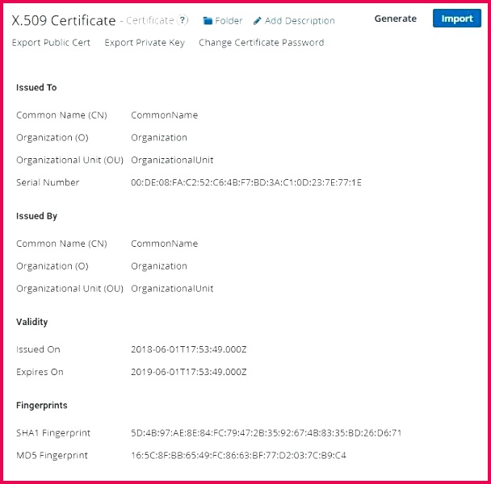The width and height of the screenshot is (491, 484).
Task: Click CommonName value under Issued To
Action: [x=165, y=115]
